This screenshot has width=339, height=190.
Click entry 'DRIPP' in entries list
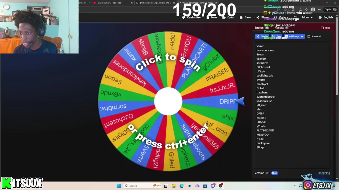click(x=260, y=113)
